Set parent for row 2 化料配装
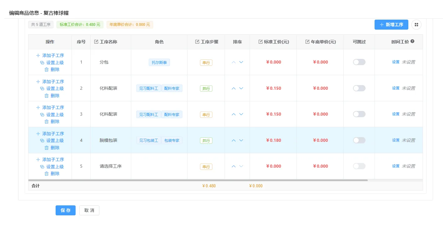The width and height of the screenshot is (443, 230). click(52, 89)
